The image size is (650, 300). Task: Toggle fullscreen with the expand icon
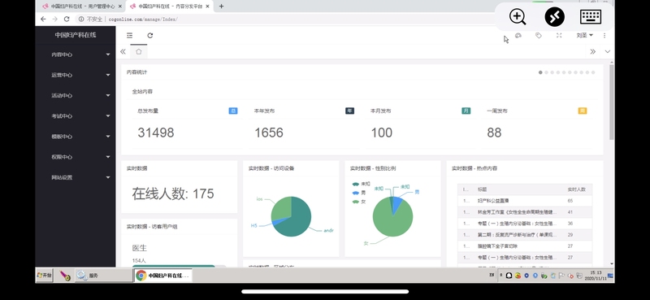(559, 36)
